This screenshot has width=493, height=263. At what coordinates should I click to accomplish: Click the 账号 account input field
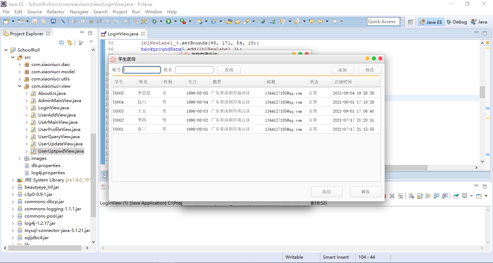(x=142, y=70)
